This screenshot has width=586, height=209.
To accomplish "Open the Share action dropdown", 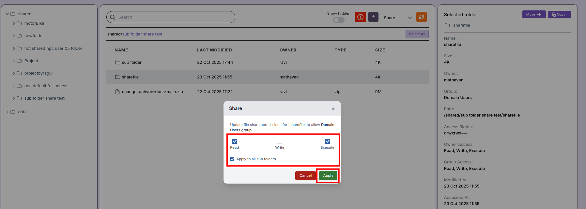I will [x=398, y=18].
